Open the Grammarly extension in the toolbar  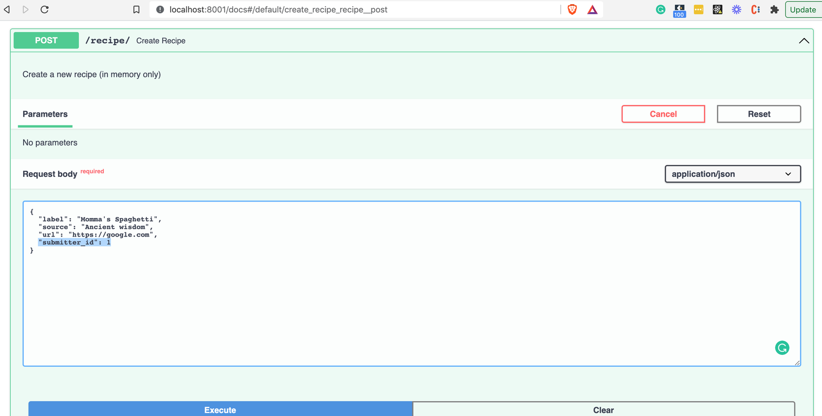pyautogui.click(x=661, y=9)
